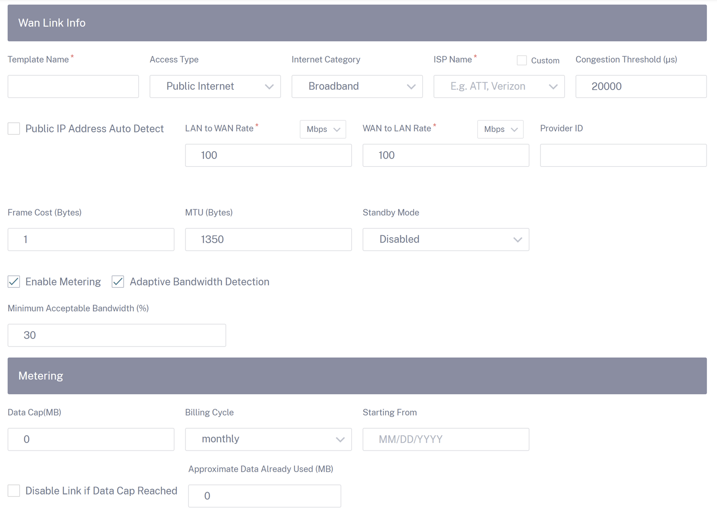Image resolution: width=717 pixels, height=517 pixels.
Task: Open the Billing Cycle monthly dropdown
Action: pos(268,439)
